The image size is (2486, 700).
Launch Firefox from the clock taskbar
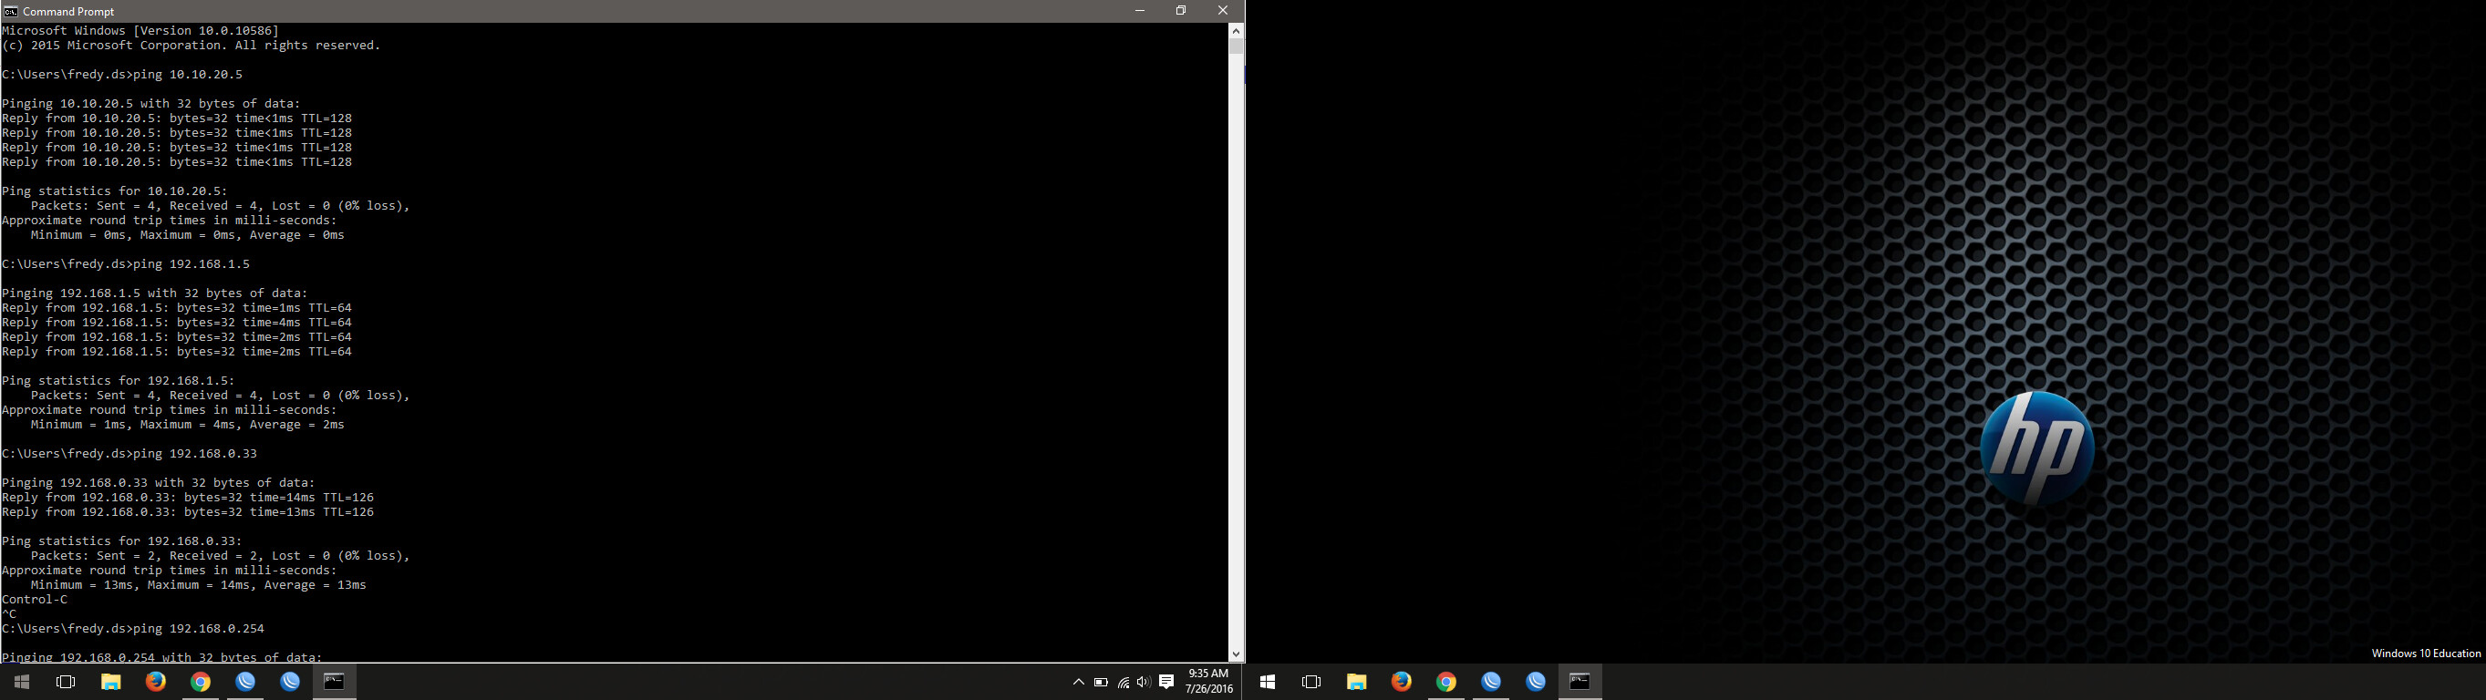coord(155,682)
